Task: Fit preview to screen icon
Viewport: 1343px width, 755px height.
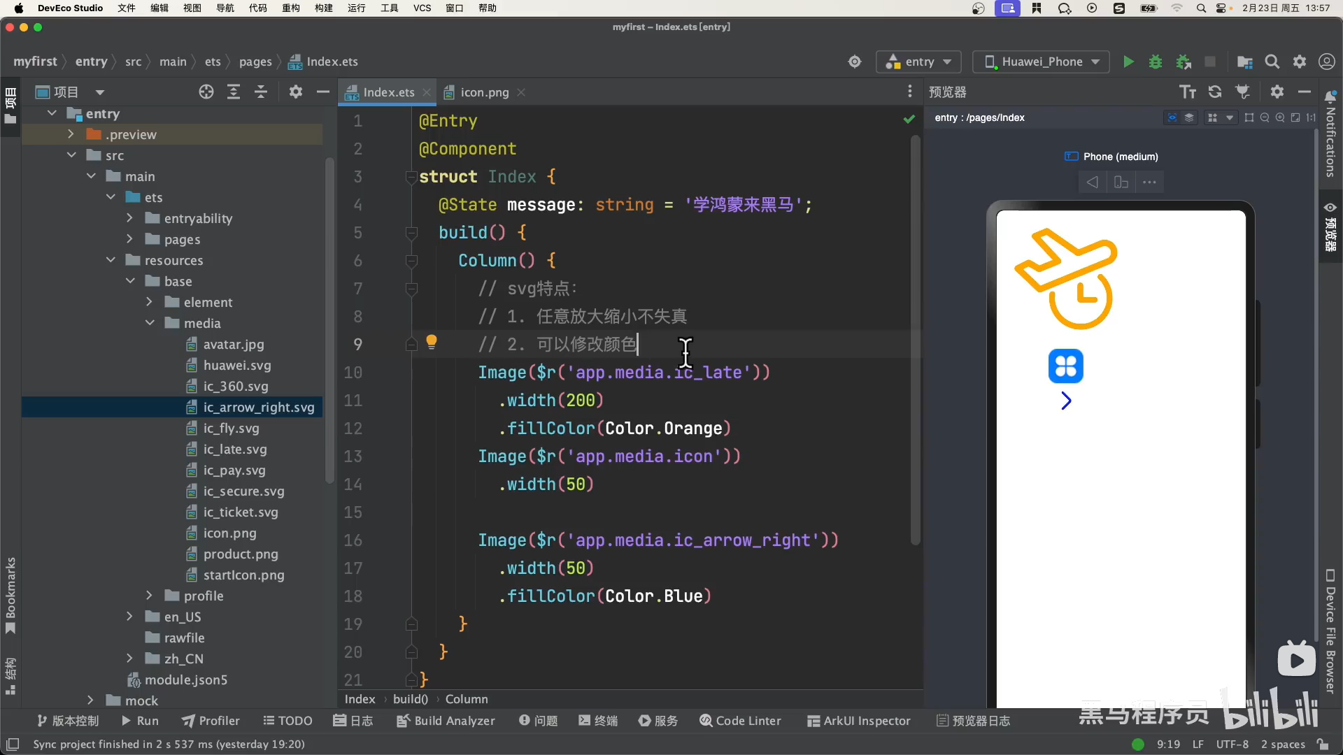Action: coord(1295,117)
